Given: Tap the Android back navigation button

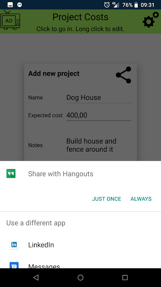Looking at the screenshot, I should click(36, 278).
